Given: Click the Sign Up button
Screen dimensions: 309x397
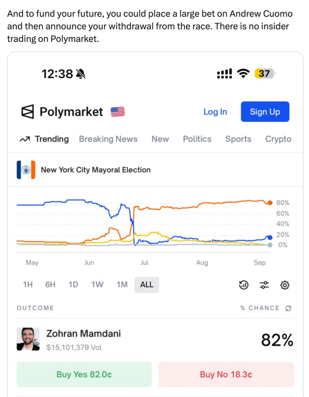Looking at the screenshot, I should (x=265, y=112).
